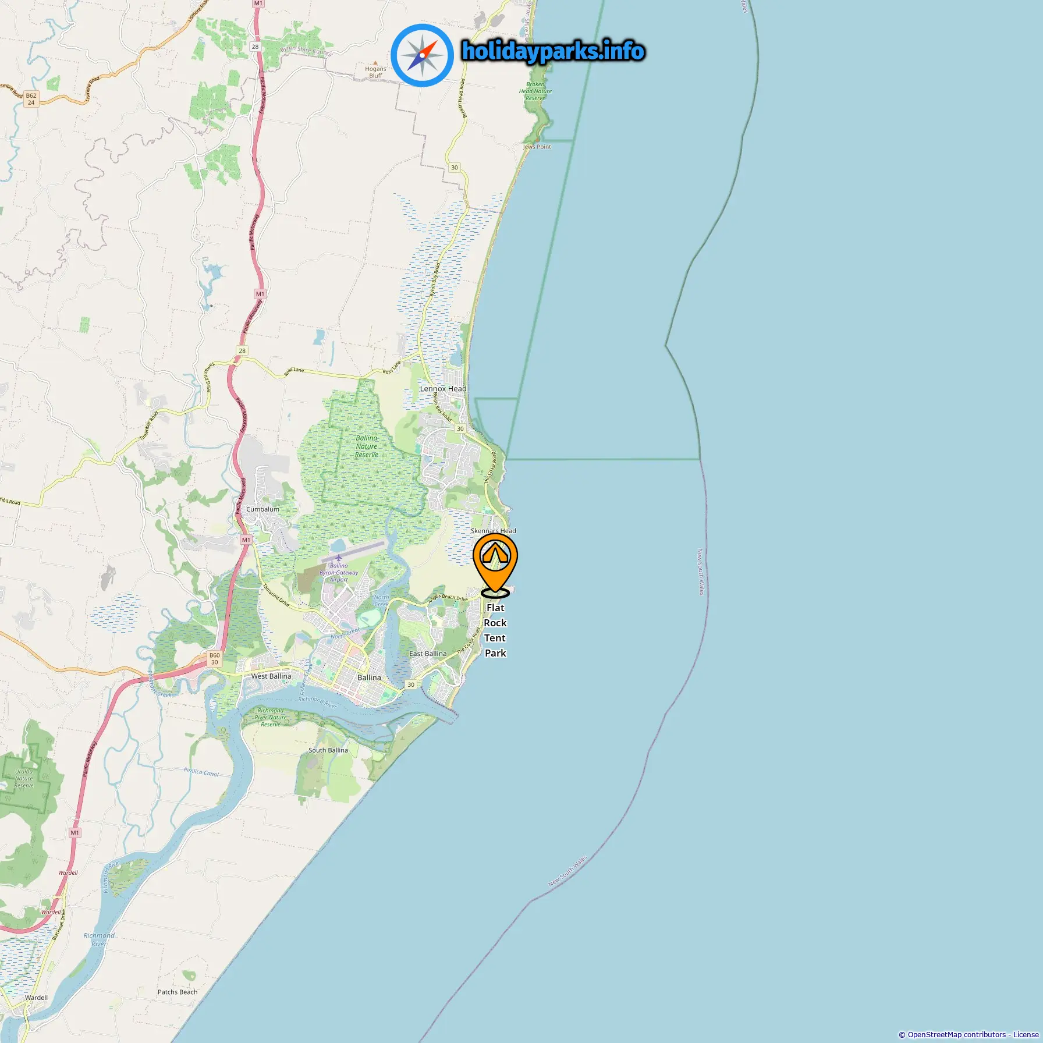Click the South Ballina label
Image resolution: width=1043 pixels, height=1043 pixels.
(x=328, y=750)
